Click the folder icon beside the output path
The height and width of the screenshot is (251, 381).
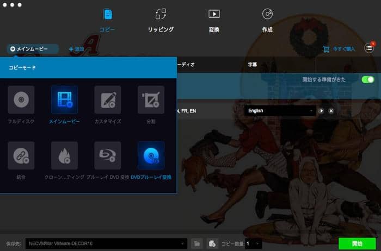[x=197, y=243]
